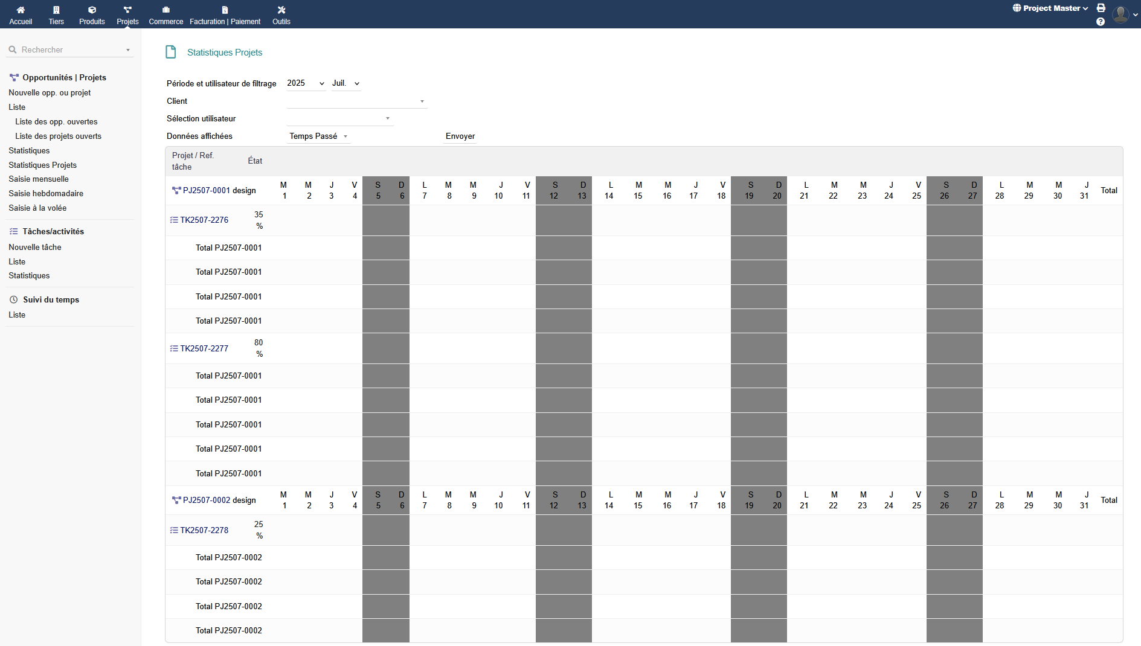Click the Rechercher search field
This screenshot has width=1141, height=646.
[x=69, y=50]
